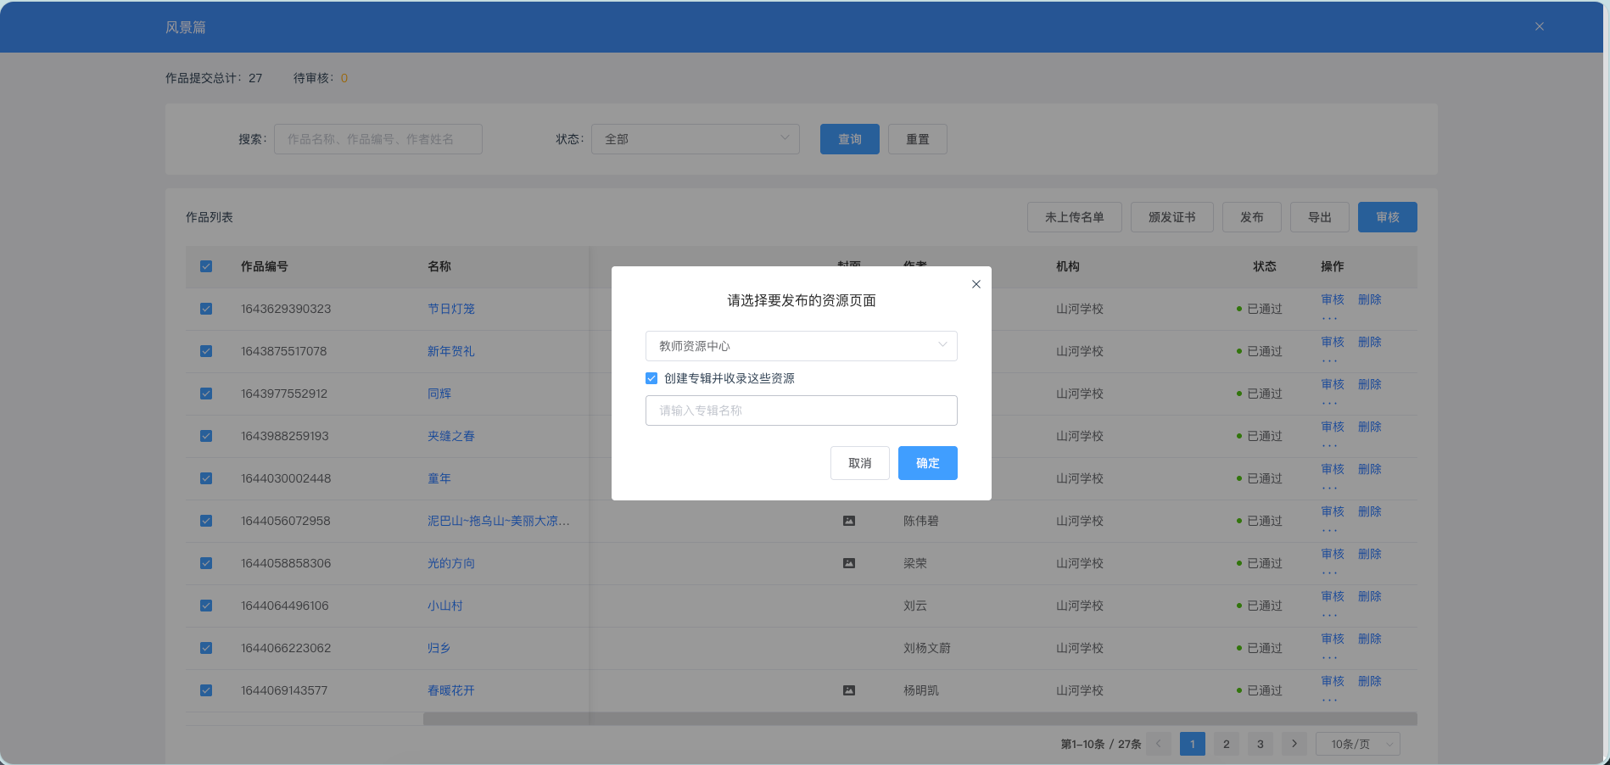
Task: Uncheck 创建专辑并收录这些资源 checkbox
Action: click(651, 378)
